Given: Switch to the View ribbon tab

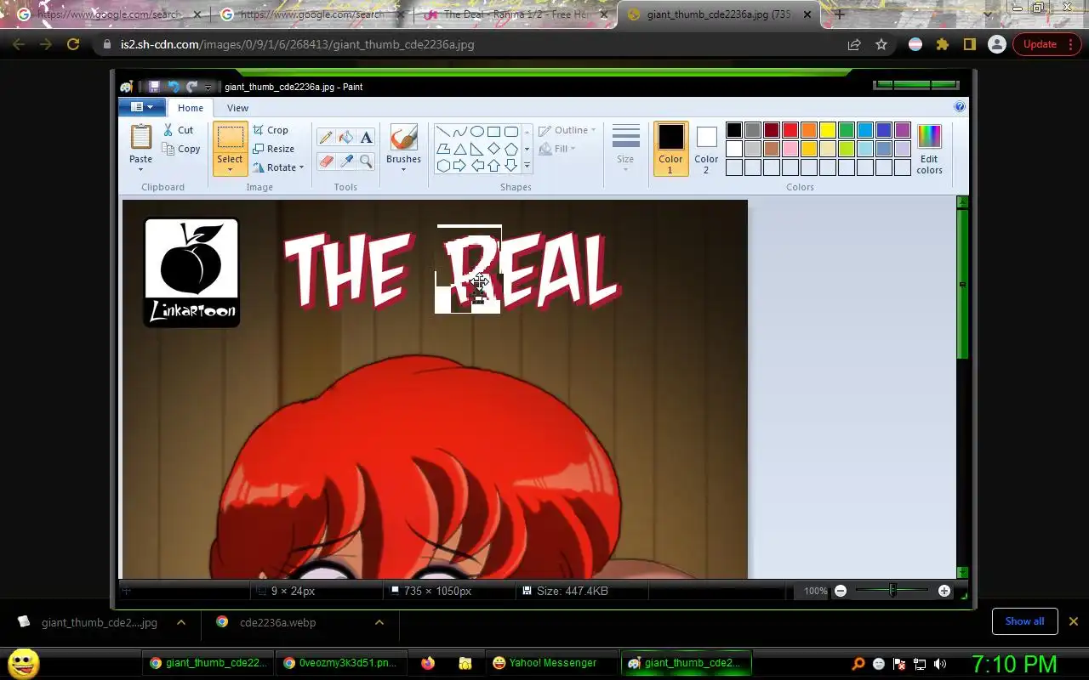Looking at the screenshot, I should click(x=237, y=108).
